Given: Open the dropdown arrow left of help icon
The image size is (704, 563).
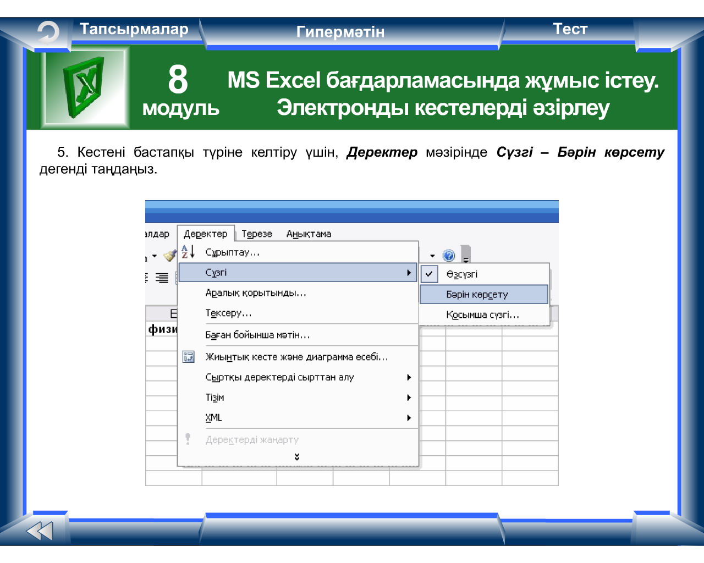Looking at the screenshot, I should [432, 256].
